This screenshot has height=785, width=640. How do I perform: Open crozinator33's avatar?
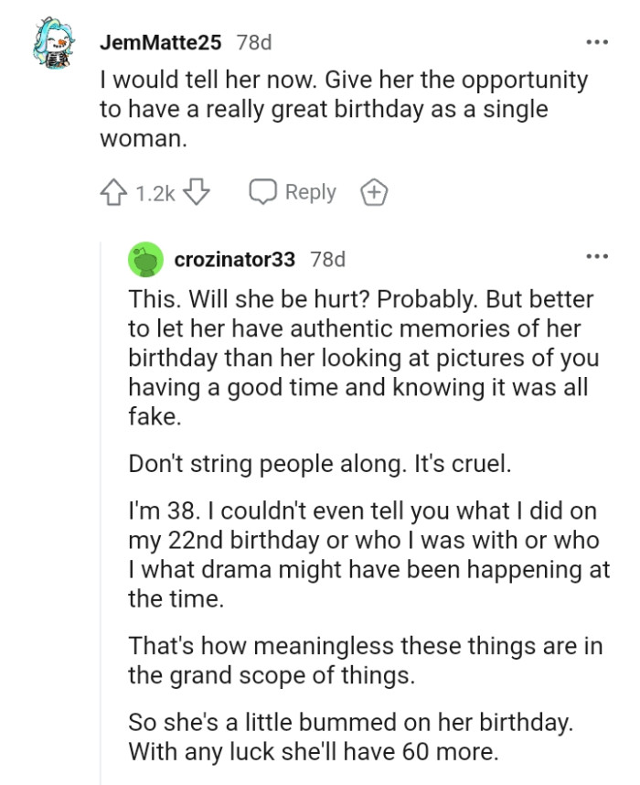coord(146,259)
